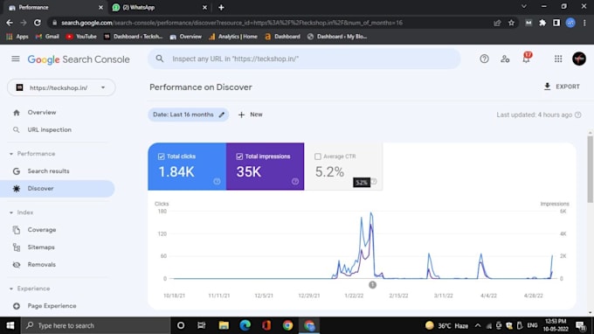Go back in browser history
594x334 pixels.
click(10, 23)
